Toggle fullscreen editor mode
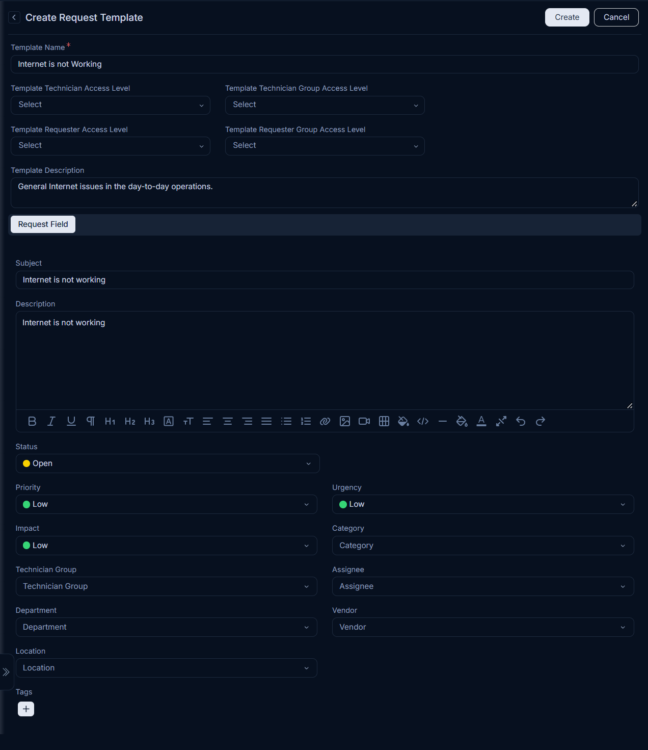This screenshot has height=750, width=648. pos(501,421)
